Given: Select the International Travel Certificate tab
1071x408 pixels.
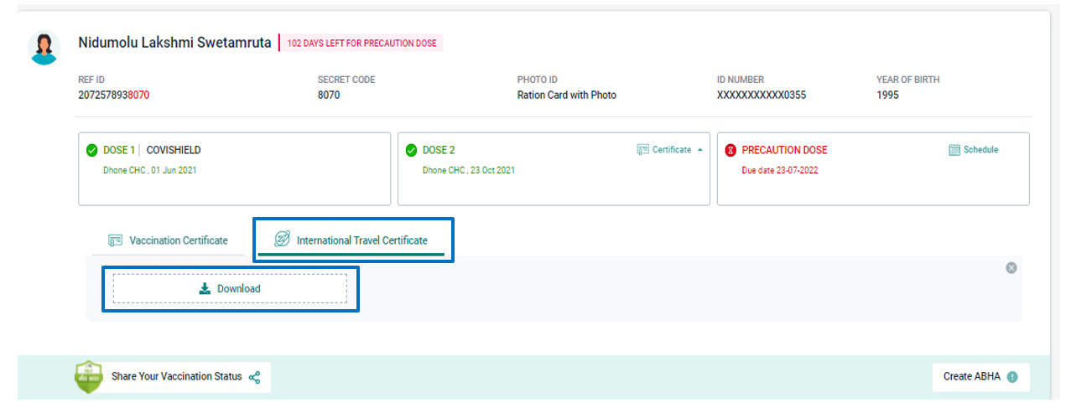Looking at the screenshot, I should point(353,240).
